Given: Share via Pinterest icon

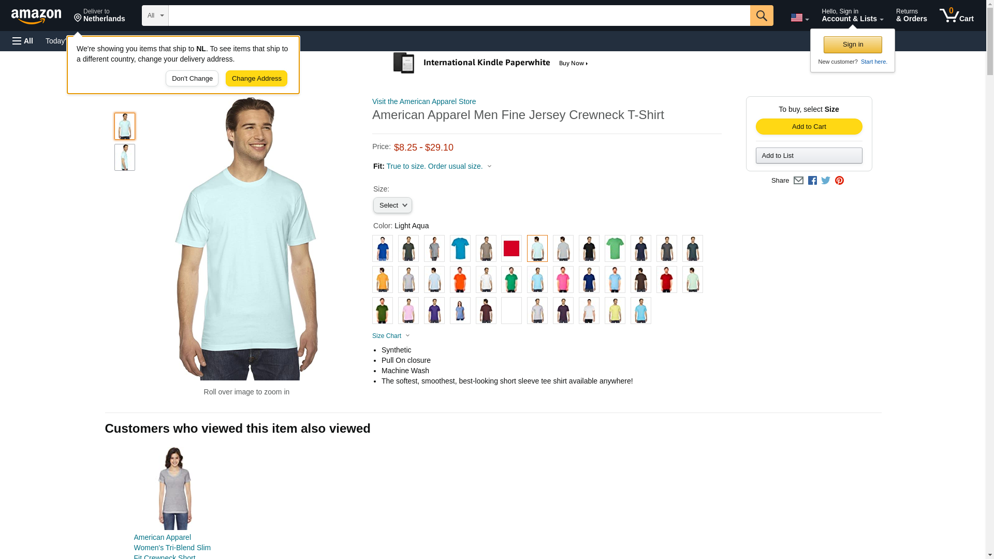Looking at the screenshot, I should pos(839,181).
